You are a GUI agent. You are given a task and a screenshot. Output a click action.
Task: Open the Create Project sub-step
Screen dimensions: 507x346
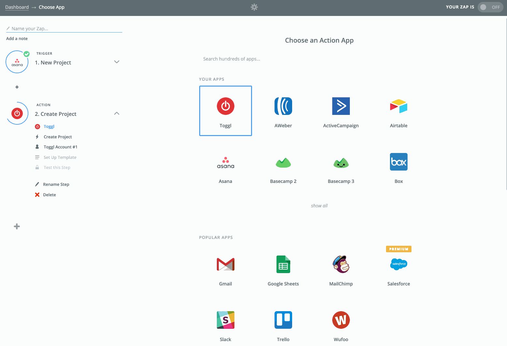(x=58, y=137)
